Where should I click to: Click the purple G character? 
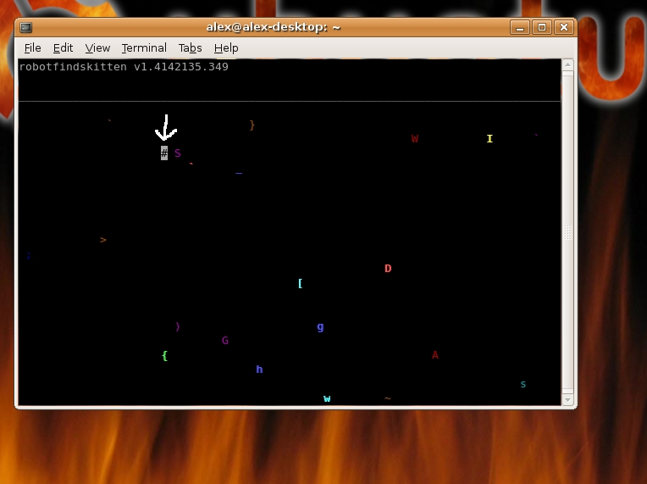(x=225, y=341)
